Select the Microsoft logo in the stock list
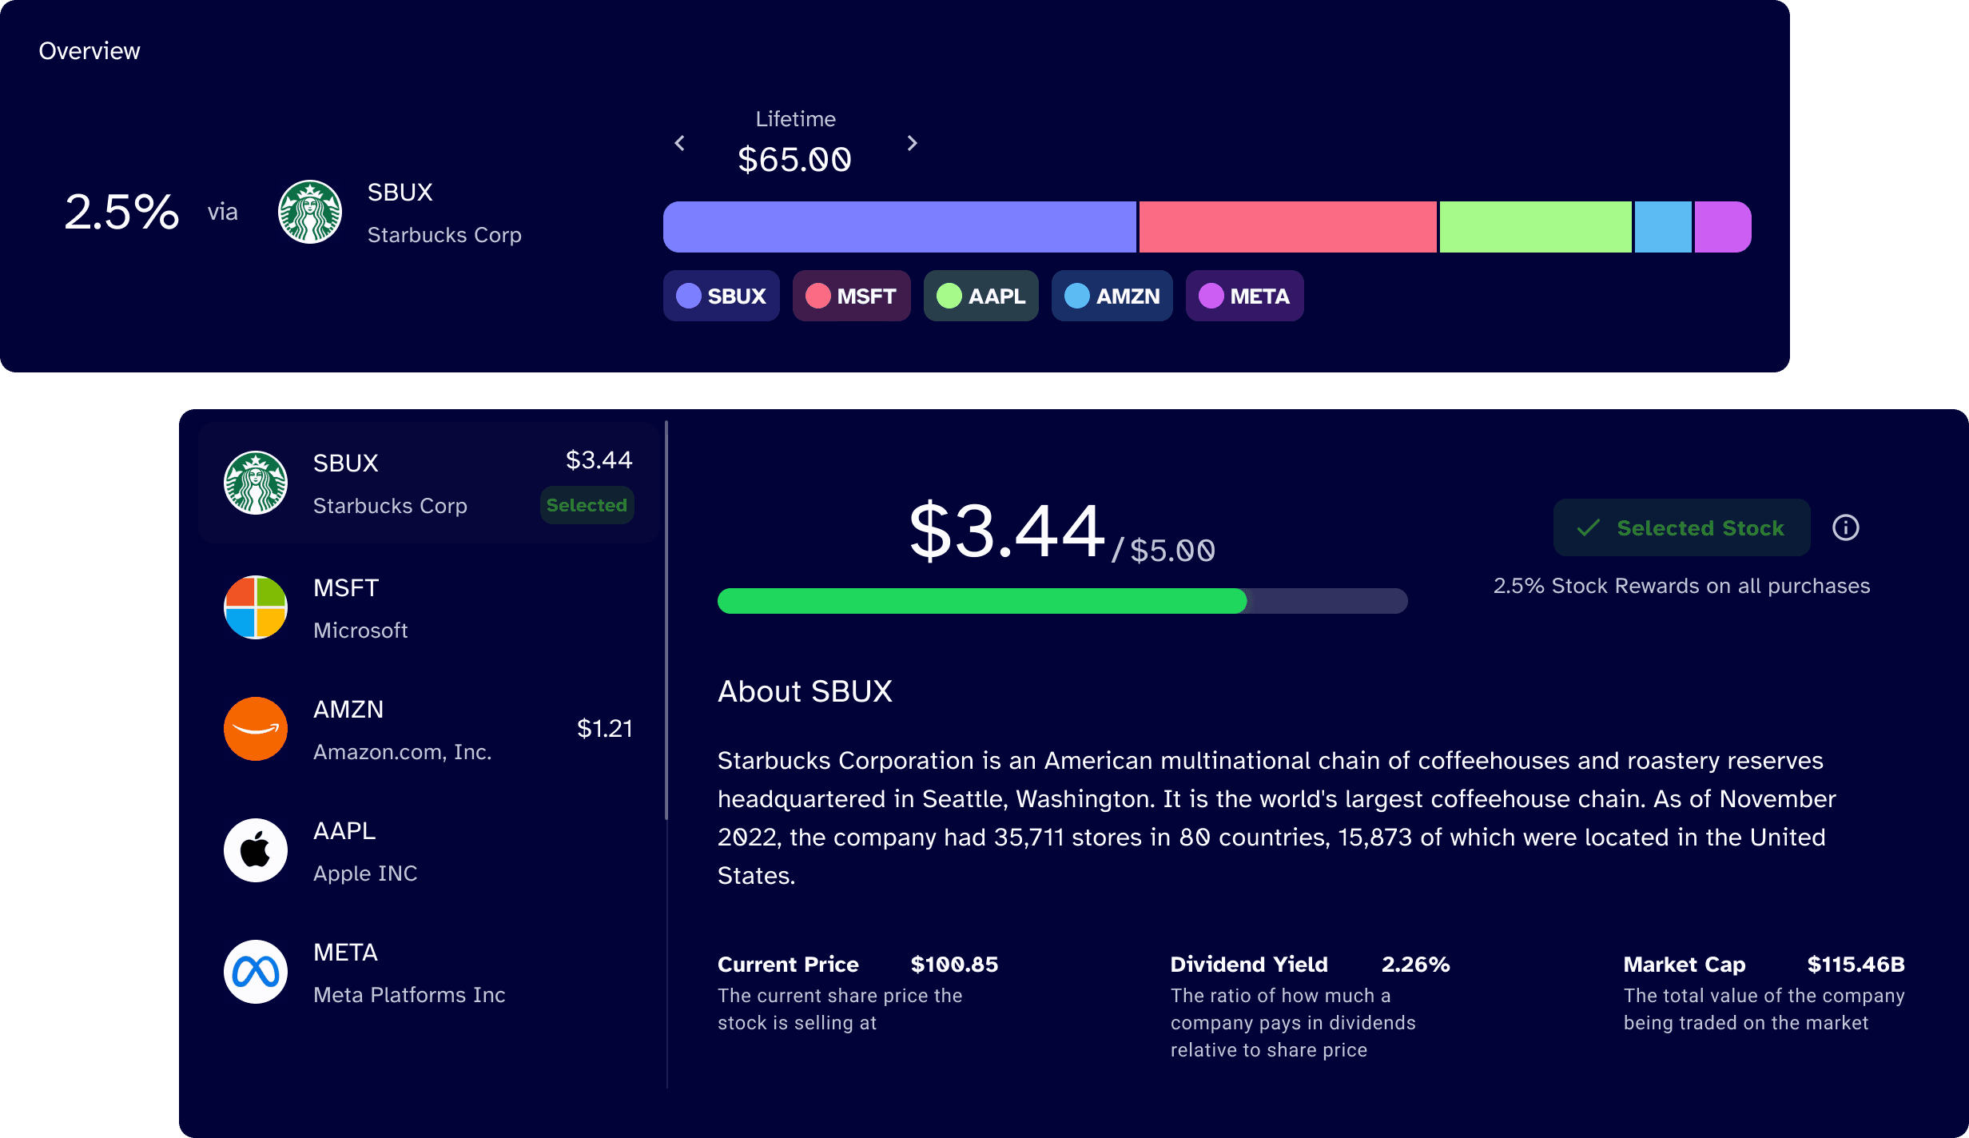Image resolution: width=1969 pixels, height=1138 pixels. coord(256,608)
